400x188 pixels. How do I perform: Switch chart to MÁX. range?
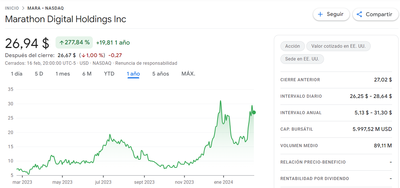(188, 74)
